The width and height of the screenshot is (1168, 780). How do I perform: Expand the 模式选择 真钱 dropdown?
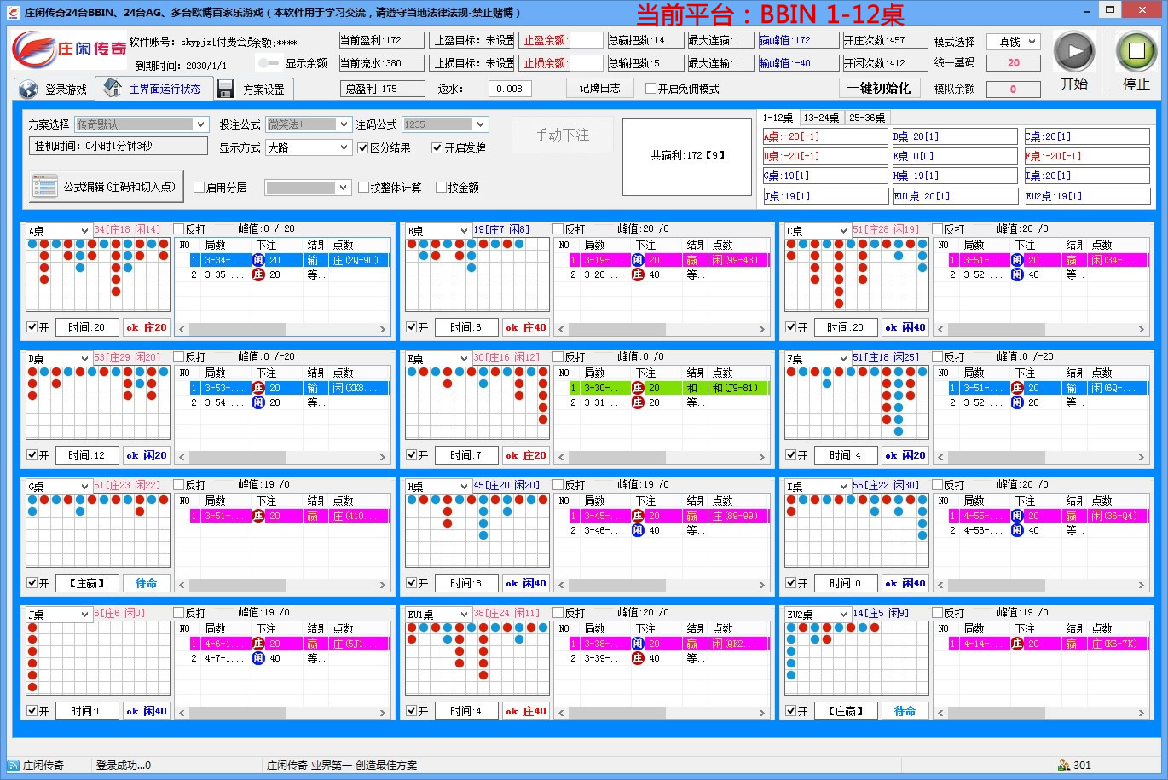[1013, 42]
